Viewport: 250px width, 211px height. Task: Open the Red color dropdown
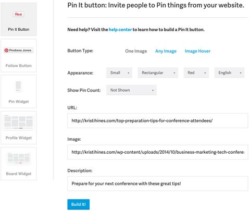(x=196, y=72)
